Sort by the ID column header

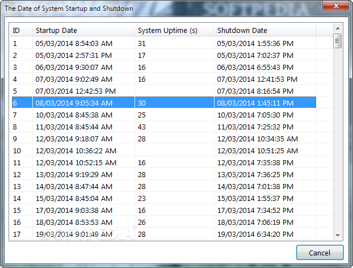pyautogui.click(x=20, y=31)
